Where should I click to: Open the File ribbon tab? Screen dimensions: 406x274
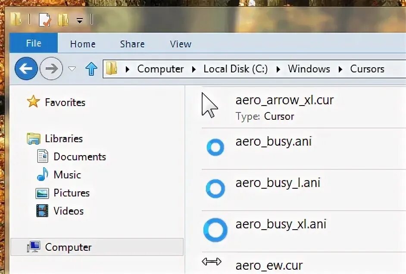click(x=34, y=43)
